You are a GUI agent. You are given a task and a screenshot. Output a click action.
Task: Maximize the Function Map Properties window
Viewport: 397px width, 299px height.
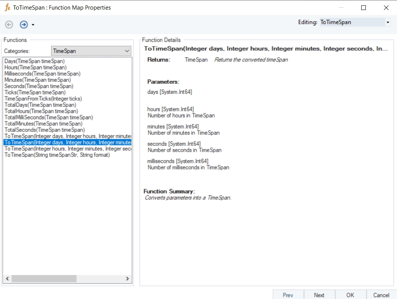364,8
